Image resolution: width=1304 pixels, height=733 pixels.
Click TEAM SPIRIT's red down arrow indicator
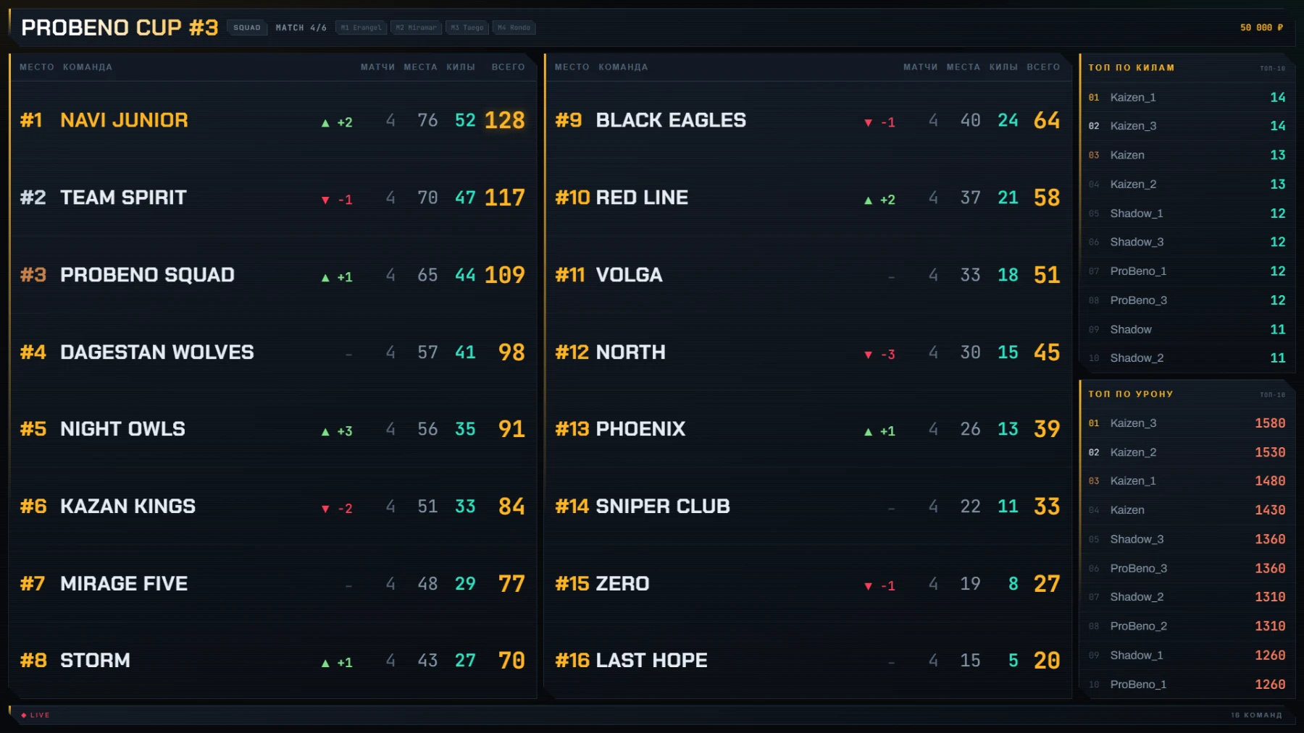[x=325, y=200]
